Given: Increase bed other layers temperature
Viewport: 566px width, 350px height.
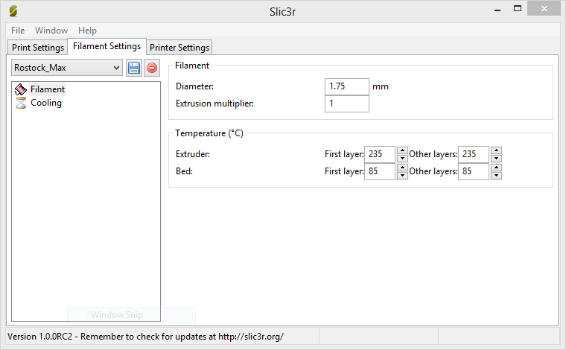Looking at the screenshot, I should point(496,168).
